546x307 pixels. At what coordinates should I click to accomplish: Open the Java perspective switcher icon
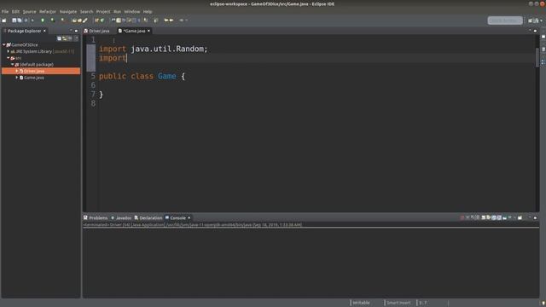click(x=537, y=20)
